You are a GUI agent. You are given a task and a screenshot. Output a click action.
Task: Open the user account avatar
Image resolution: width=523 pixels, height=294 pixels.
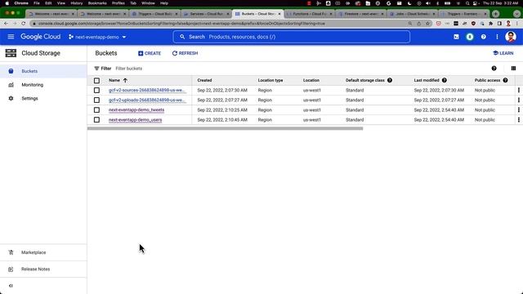coord(510,37)
